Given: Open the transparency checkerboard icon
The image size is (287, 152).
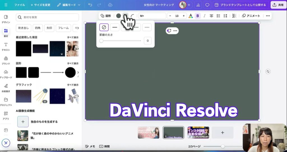Looking at the screenshot, I should (x=234, y=16).
